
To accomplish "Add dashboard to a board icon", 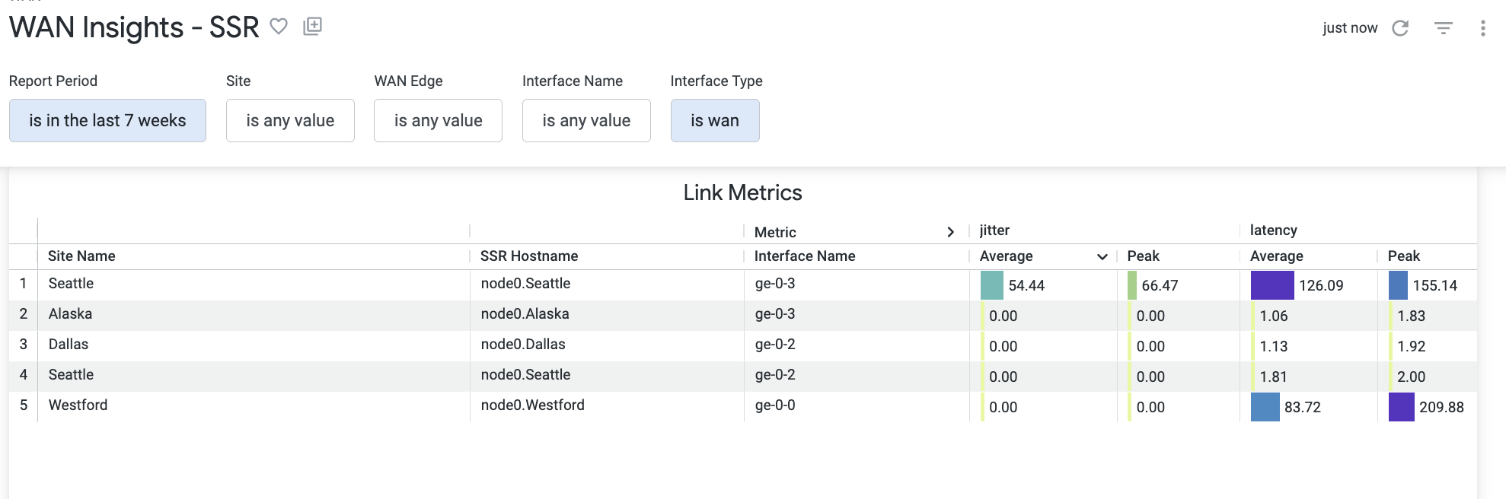I will 312,27.
